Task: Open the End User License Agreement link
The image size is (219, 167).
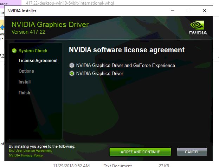Action: pyautogui.click(x=30, y=151)
